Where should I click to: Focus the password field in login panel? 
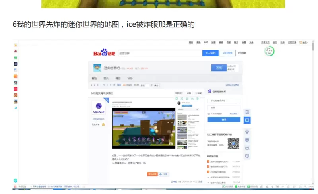point(224,107)
